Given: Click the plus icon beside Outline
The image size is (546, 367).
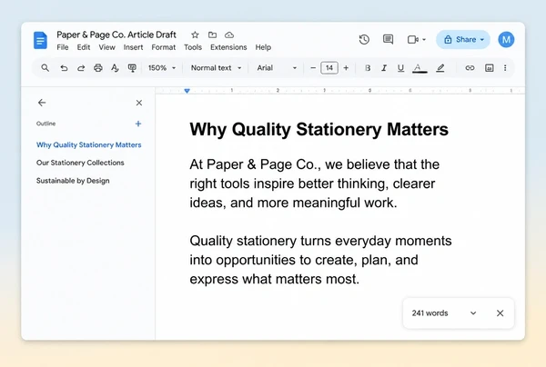Looking at the screenshot, I should pos(138,124).
